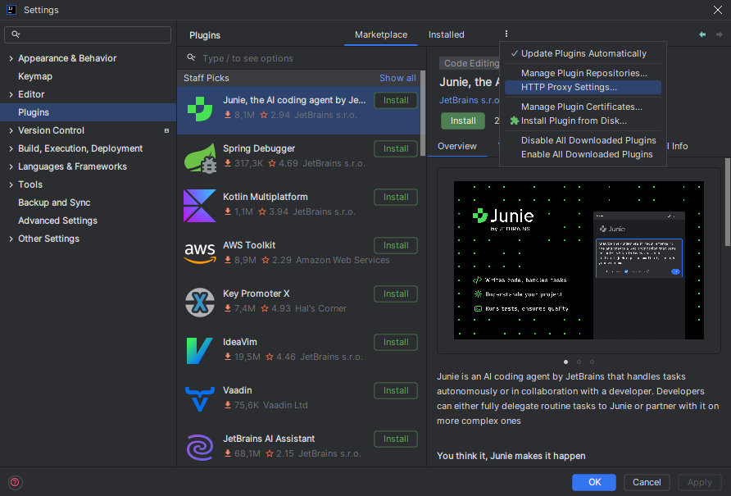The height and width of the screenshot is (496, 731).
Task: Switch to the Installed tab
Action: coord(446,34)
